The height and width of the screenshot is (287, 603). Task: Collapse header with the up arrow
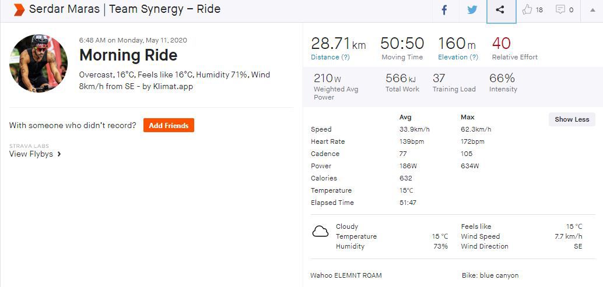593,10
